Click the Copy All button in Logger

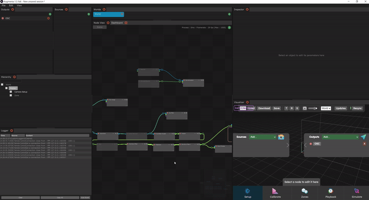click(60, 198)
